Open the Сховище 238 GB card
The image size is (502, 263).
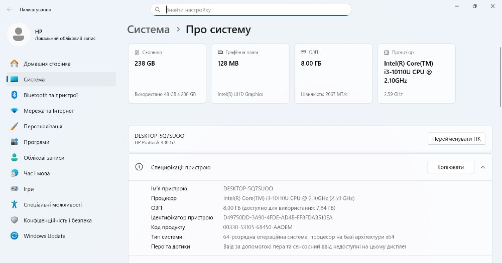pyautogui.click(x=167, y=74)
